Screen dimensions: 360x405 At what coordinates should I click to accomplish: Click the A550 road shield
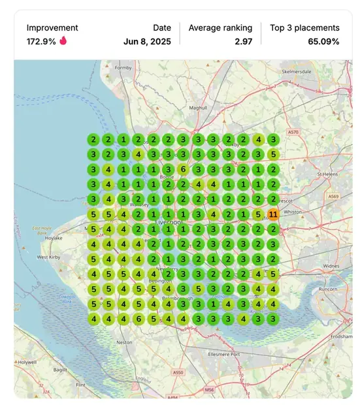tap(178, 372)
